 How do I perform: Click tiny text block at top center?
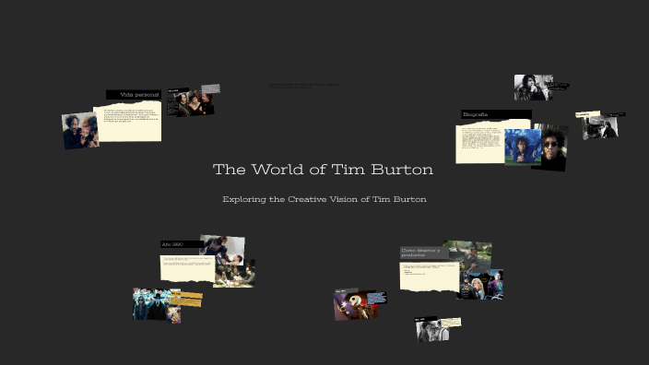304,86
